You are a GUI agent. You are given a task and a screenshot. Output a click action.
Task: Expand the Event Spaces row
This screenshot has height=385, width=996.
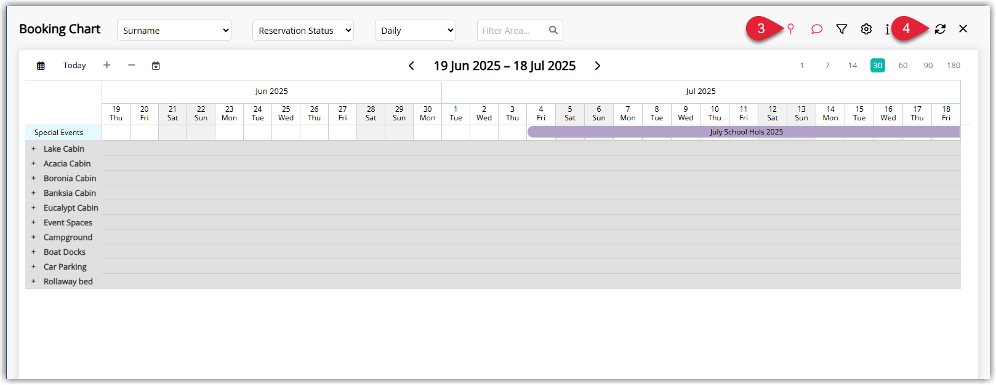tap(34, 222)
